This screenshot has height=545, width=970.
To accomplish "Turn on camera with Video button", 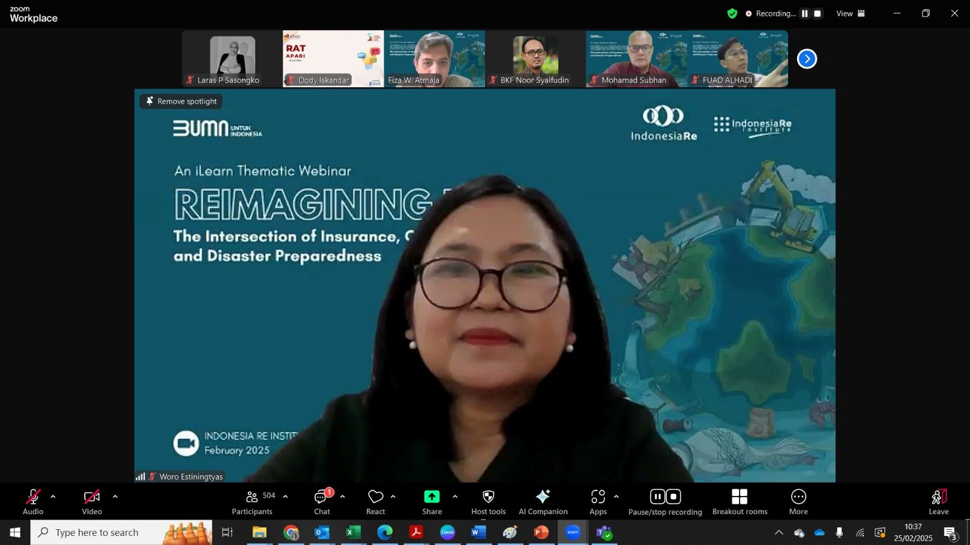I will tap(92, 502).
